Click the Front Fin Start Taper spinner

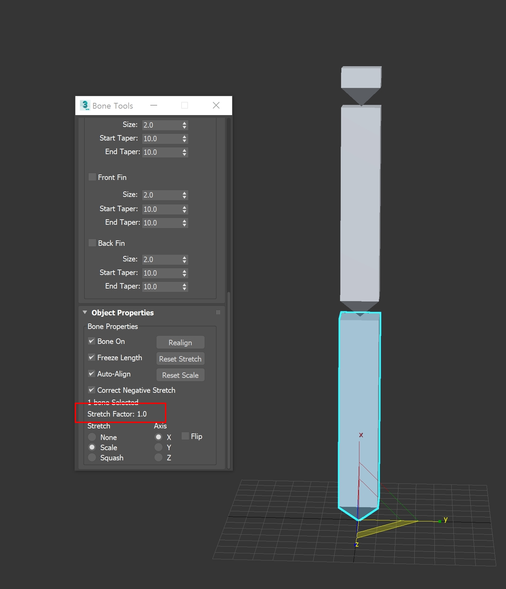coord(184,209)
